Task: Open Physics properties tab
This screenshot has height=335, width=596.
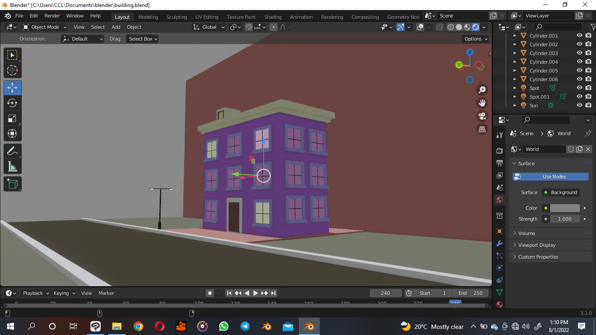Action: point(500,268)
